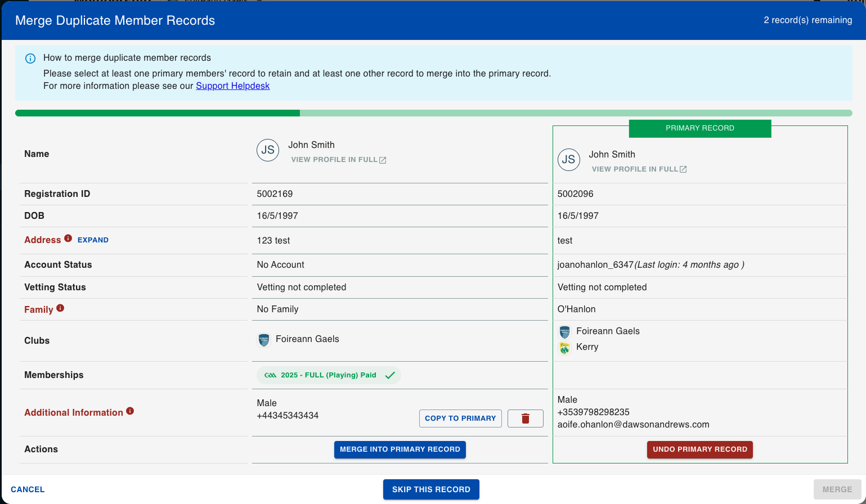The height and width of the screenshot is (504, 866).
Task: Click the external-link icon beside the primary View Profile
Action: [x=683, y=169]
